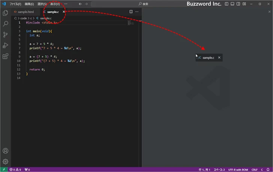
Task: Open the Extensions view
Action: pos(5,56)
